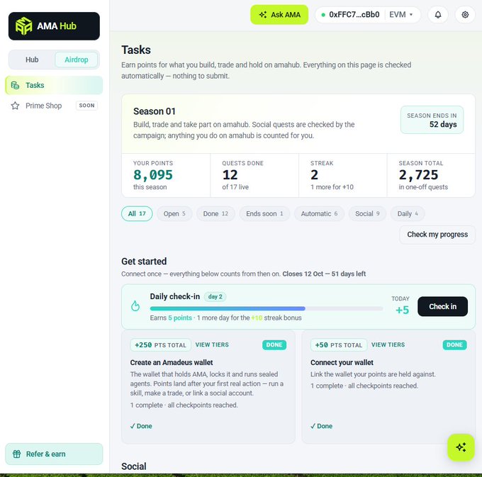Viewport: 482px width, 477px height.
Task: Click the Daily check-in streak progress bar
Action: point(267,308)
